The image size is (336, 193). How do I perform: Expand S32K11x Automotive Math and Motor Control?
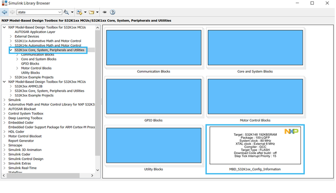pos(11,41)
